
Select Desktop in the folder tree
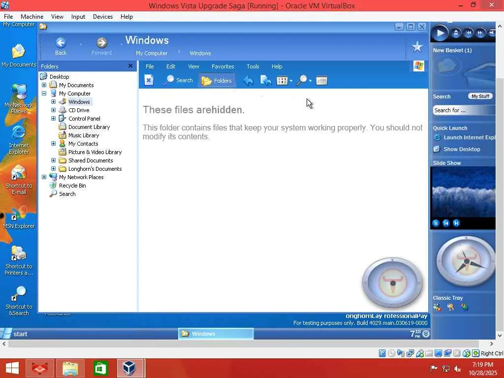[59, 77]
